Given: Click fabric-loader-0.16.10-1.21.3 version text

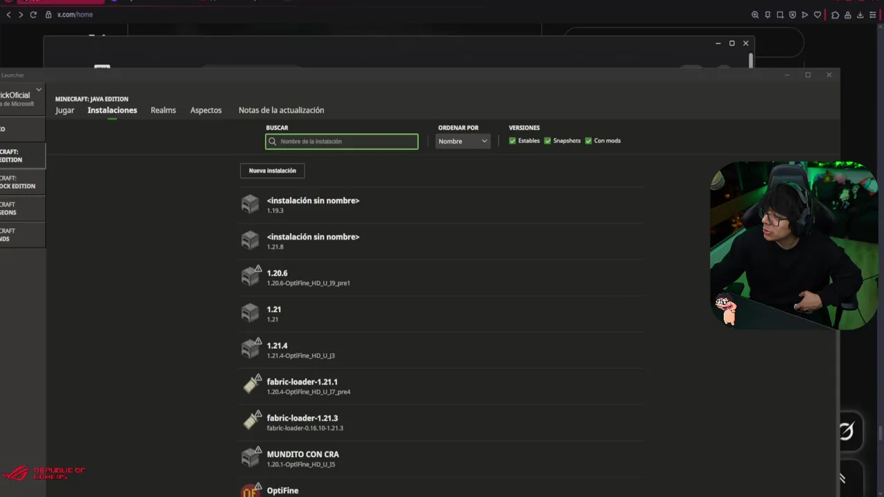Looking at the screenshot, I should 305,428.
